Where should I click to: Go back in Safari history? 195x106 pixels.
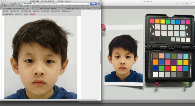(x=2, y=4)
